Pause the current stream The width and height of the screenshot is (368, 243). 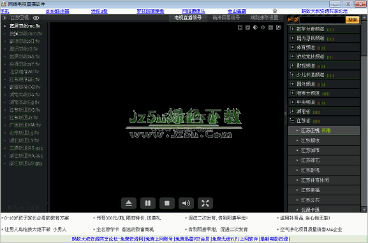(x=148, y=203)
